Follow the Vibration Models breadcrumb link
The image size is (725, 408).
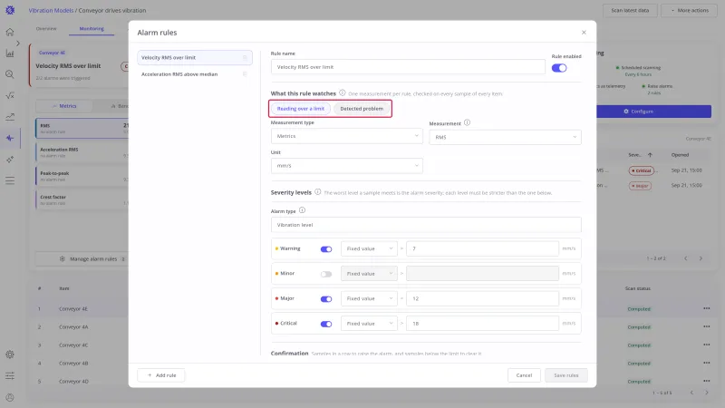[x=51, y=10]
